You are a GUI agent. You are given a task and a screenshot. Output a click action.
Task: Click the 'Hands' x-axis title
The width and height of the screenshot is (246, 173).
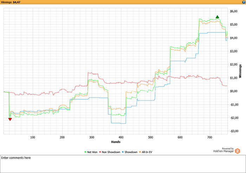click(116, 142)
